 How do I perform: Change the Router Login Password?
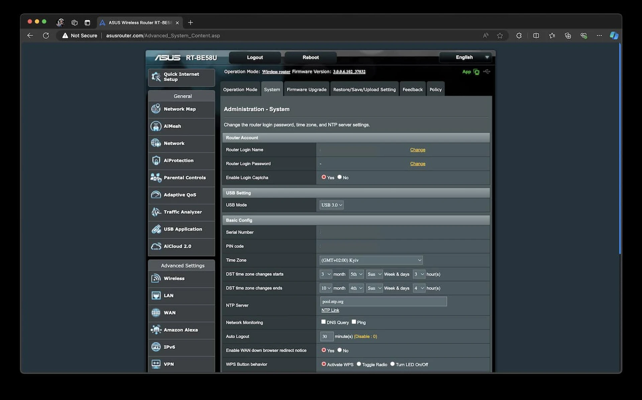pos(418,164)
